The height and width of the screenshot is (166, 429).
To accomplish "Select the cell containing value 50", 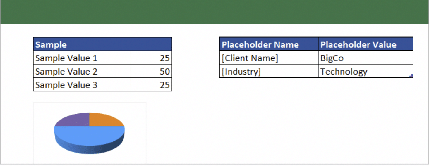I will [151, 71].
